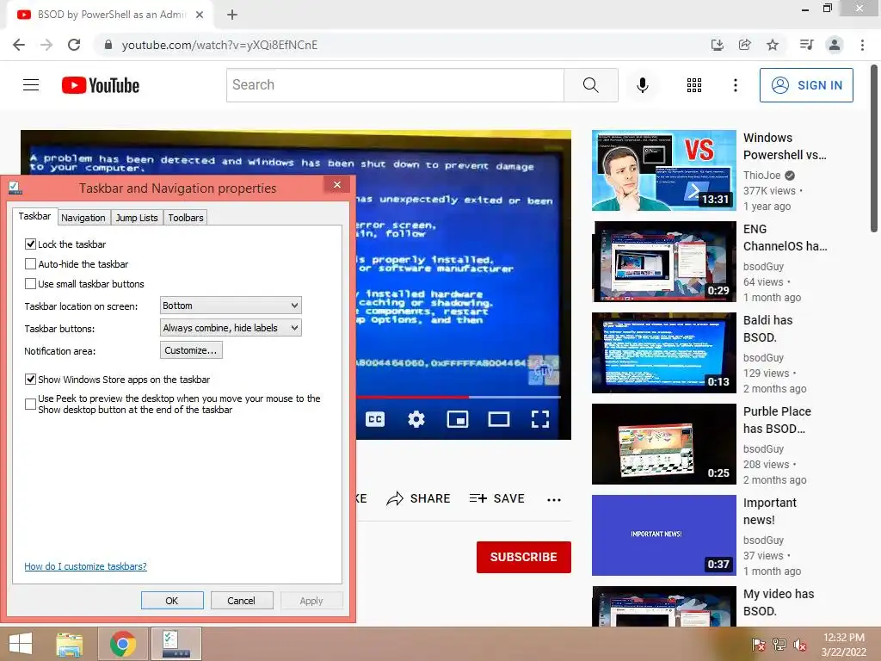Click the address bar URL
The height and width of the screenshot is (661, 881).
[219, 45]
